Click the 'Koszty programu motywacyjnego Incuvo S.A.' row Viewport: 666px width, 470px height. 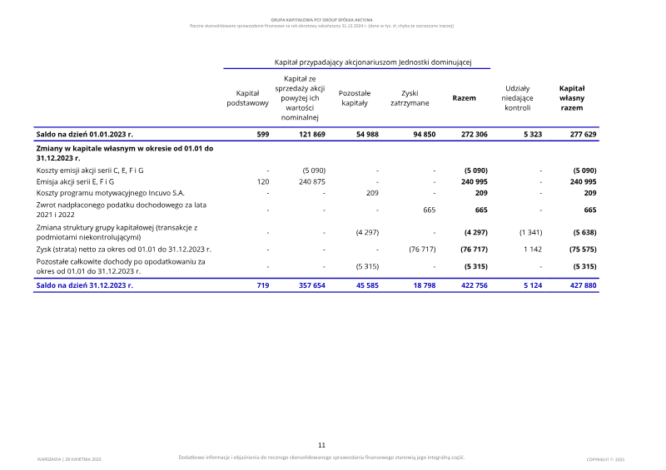tap(316, 193)
